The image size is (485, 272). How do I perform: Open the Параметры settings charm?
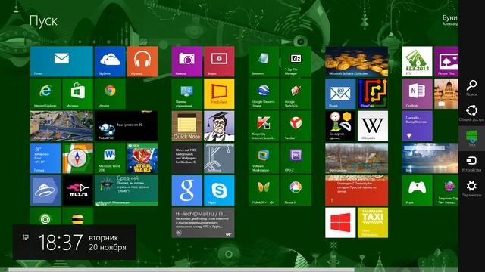pyautogui.click(x=471, y=189)
